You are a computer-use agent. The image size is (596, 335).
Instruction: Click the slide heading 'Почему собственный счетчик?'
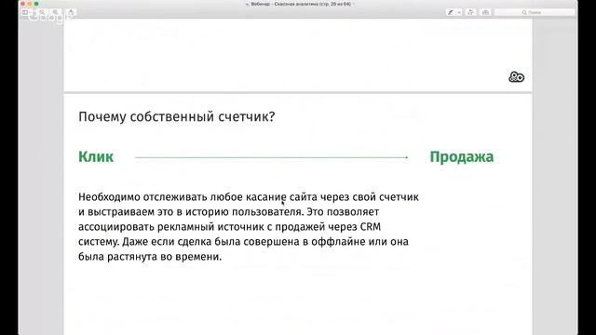tap(176, 116)
